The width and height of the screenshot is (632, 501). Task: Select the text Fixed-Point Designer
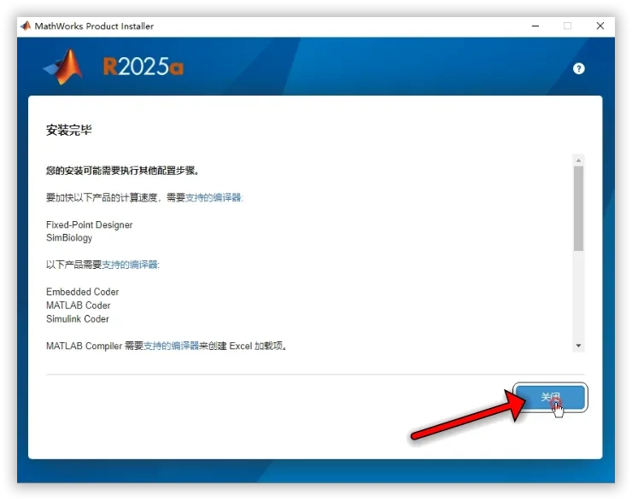(89, 224)
